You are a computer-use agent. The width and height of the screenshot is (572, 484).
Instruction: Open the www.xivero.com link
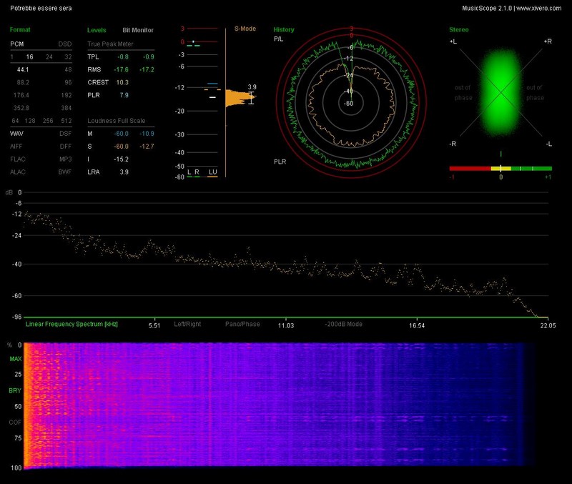point(539,8)
